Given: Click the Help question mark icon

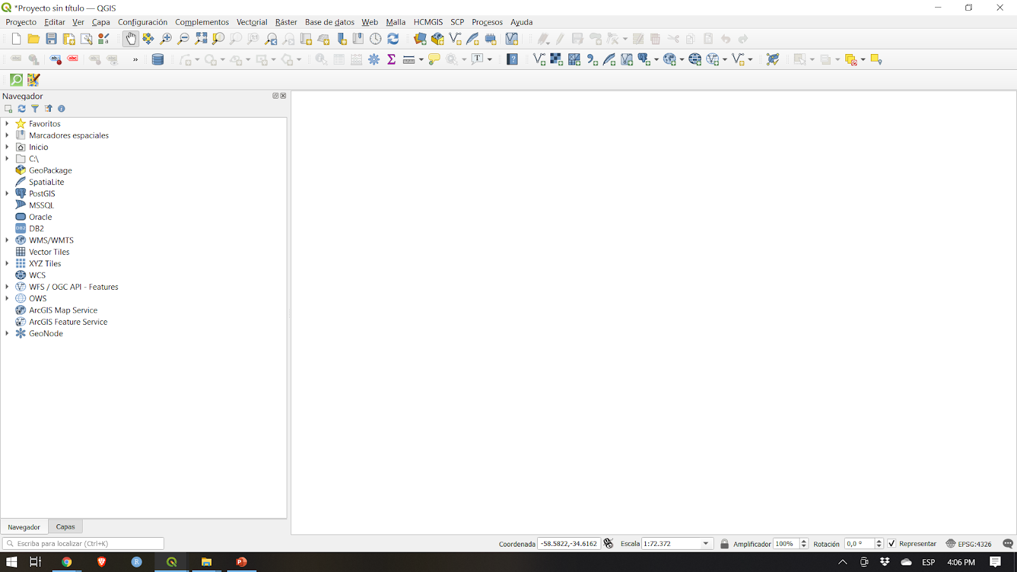Looking at the screenshot, I should point(512,59).
